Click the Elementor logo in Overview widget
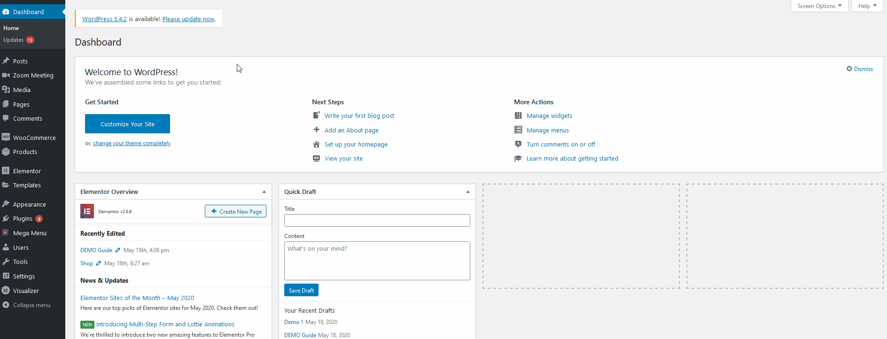 pos(87,211)
